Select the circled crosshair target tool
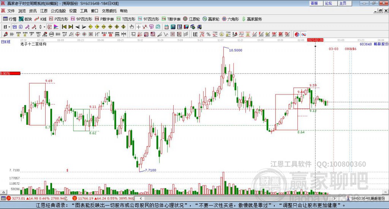389x209 pixels. (x=77, y=35)
